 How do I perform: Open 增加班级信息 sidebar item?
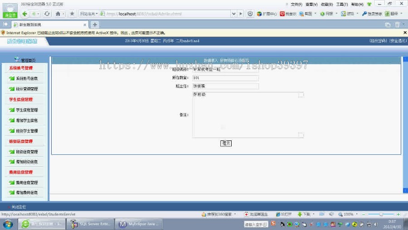pos(27,162)
